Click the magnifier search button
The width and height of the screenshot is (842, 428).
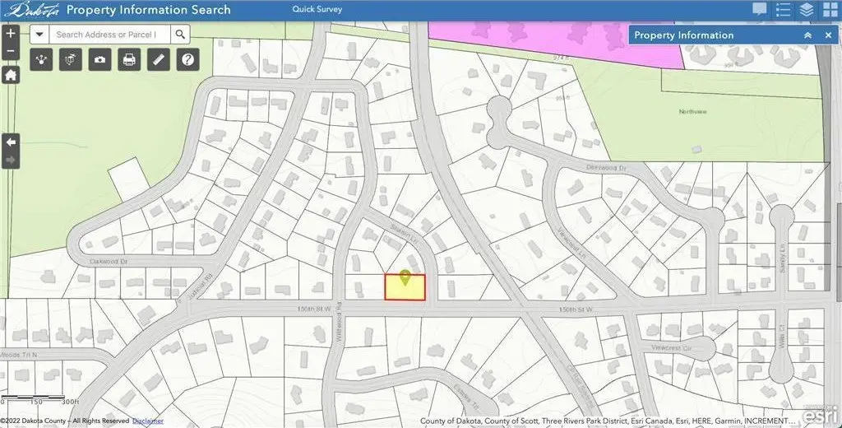(180, 35)
